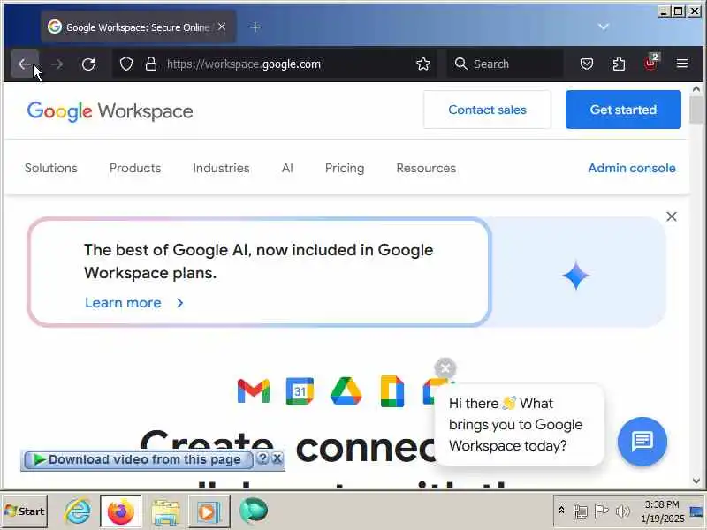The height and width of the screenshot is (530, 707).
Task: Click the show desktop icon in tray
Action: (x=697, y=511)
